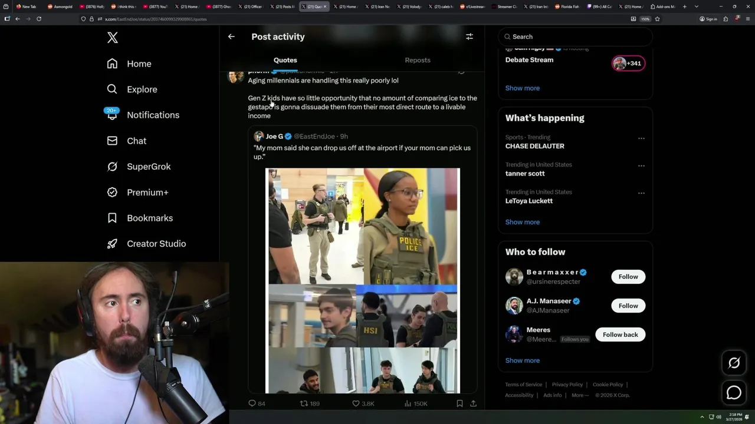The height and width of the screenshot is (424, 755).
Task: Like the quote post with 3.8K likes
Action: click(x=363, y=403)
